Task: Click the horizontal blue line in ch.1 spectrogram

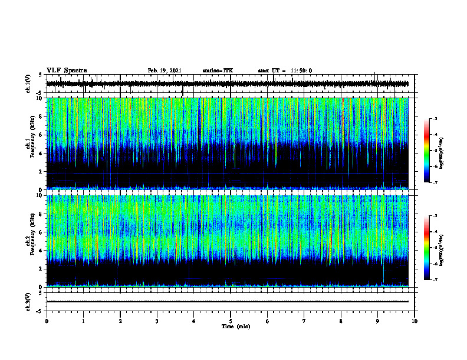Action: click(228, 174)
